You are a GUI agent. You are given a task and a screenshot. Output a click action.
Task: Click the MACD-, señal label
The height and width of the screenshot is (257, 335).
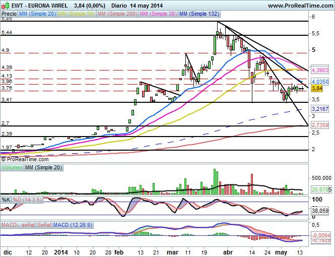click(18, 224)
